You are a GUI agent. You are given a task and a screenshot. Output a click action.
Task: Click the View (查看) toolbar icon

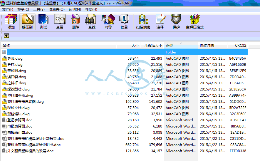click(60, 22)
